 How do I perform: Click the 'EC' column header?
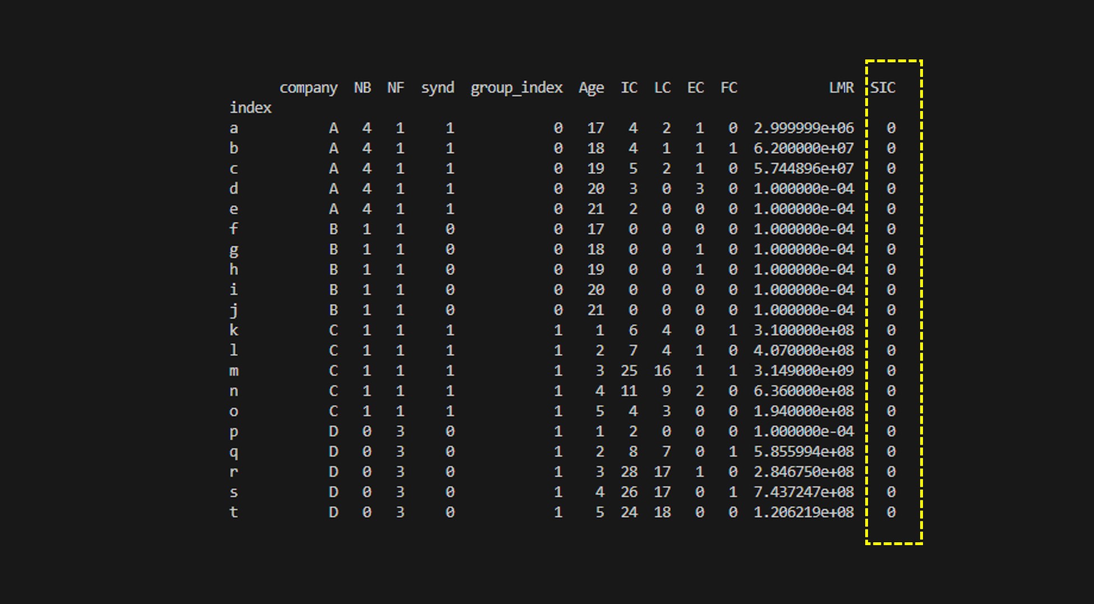695,87
